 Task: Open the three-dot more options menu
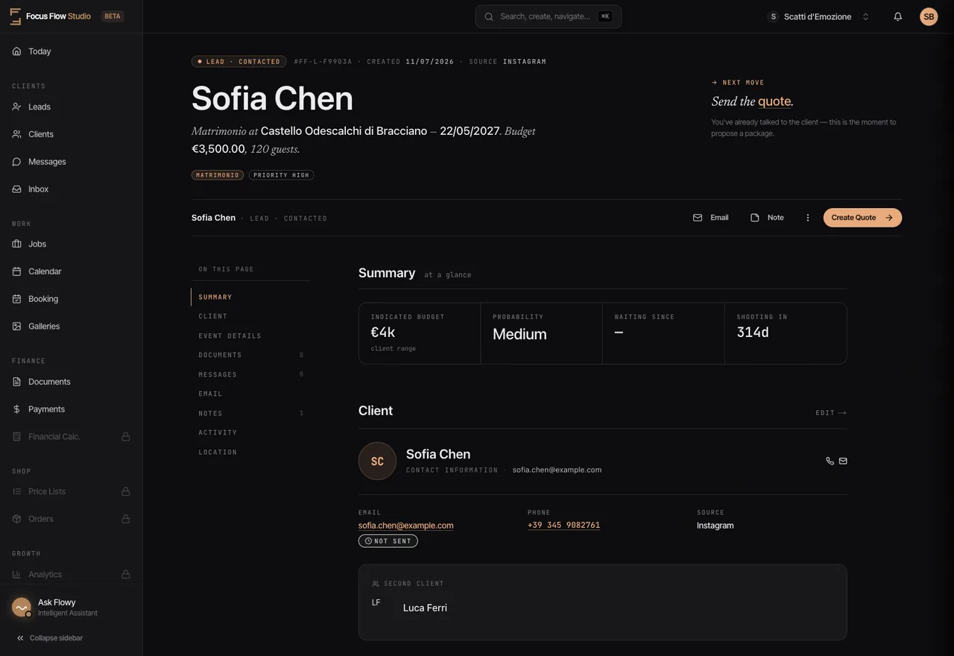click(x=808, y=218)
